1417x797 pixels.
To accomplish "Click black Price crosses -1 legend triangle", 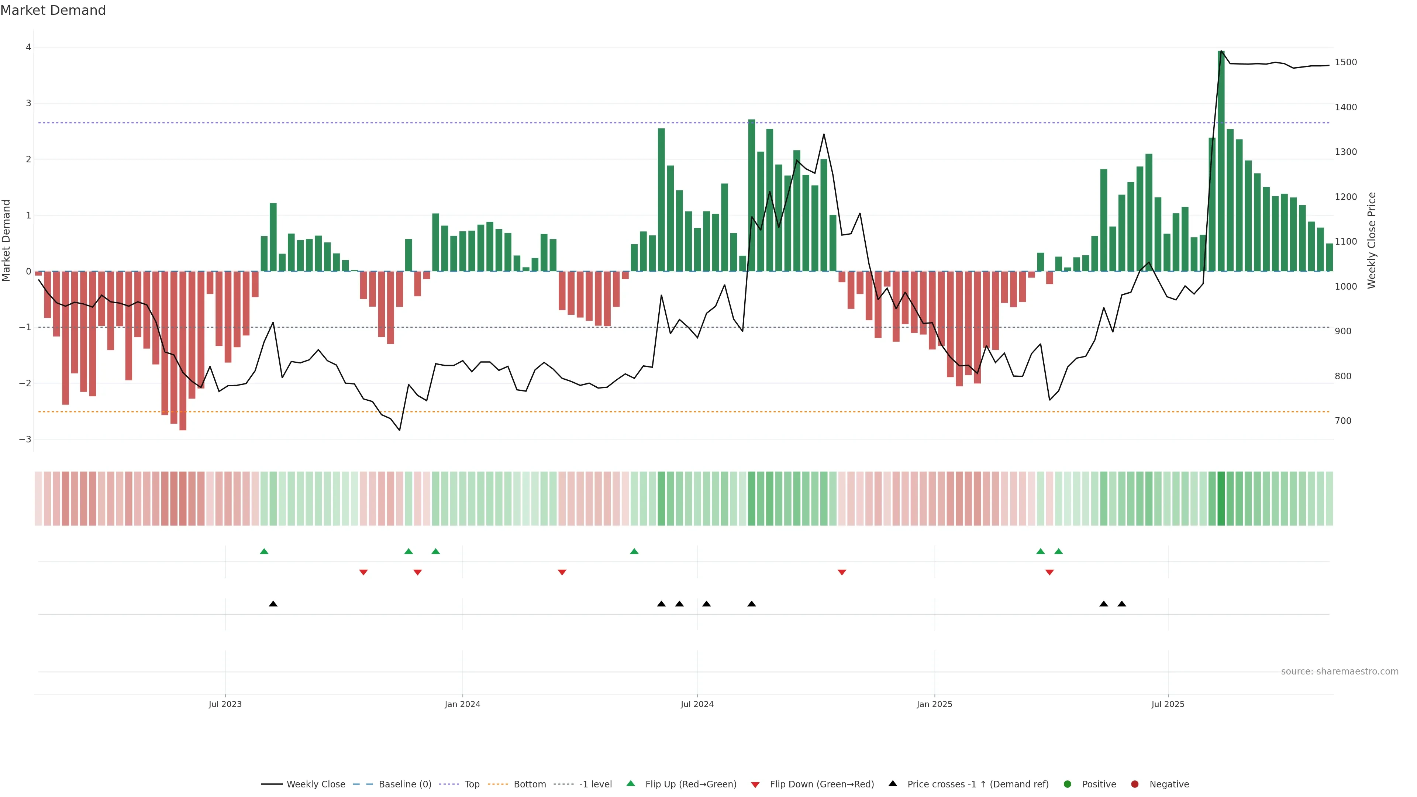I will tap(893, 783).
